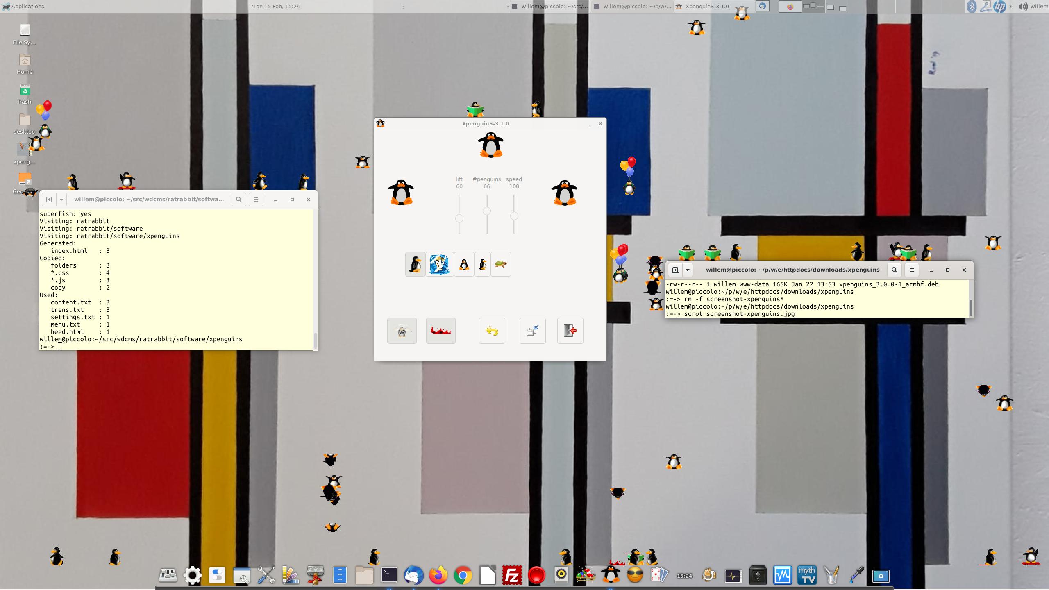Toggle the turtle theme button
The image size is (1049, 590).
[x=500, y=264]
